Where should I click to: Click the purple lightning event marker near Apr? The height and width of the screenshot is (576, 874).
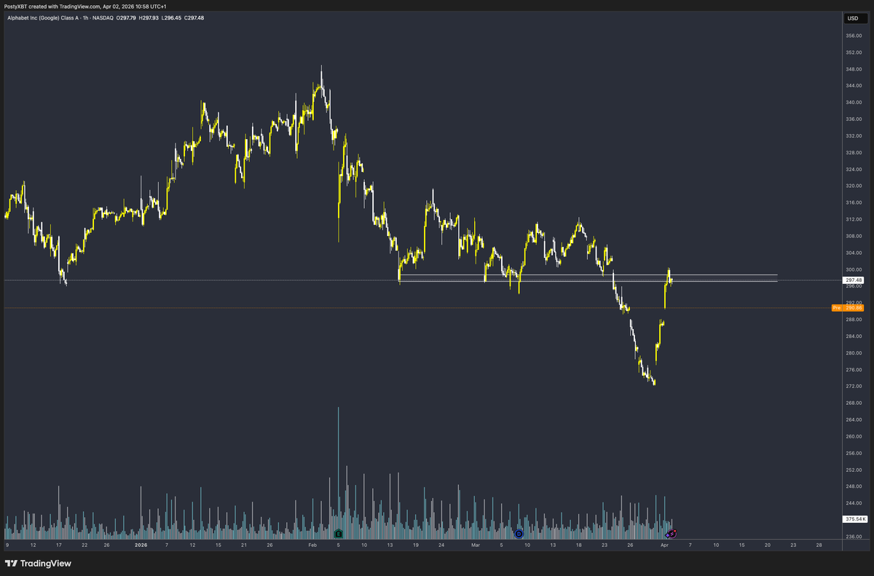click(672, 534)
